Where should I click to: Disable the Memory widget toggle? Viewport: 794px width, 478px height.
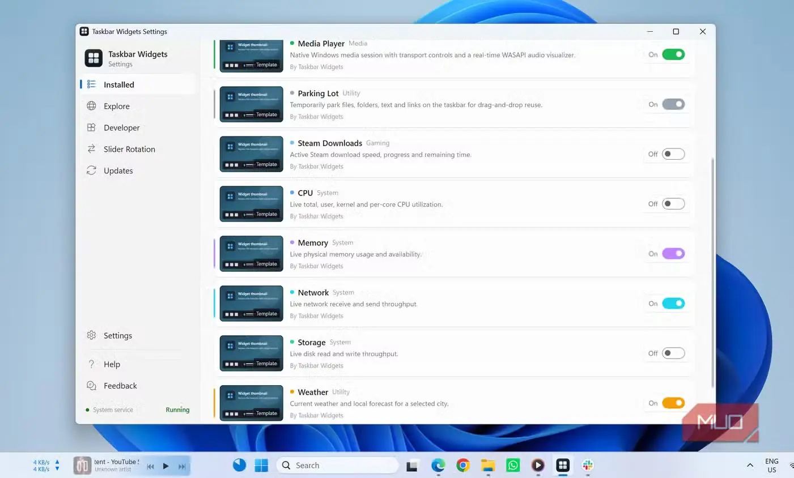pos(673,254)
